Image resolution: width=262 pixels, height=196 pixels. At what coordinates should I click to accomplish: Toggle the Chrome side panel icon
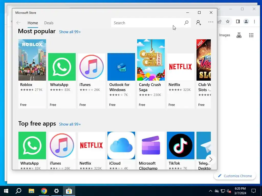tap(238, 21)
